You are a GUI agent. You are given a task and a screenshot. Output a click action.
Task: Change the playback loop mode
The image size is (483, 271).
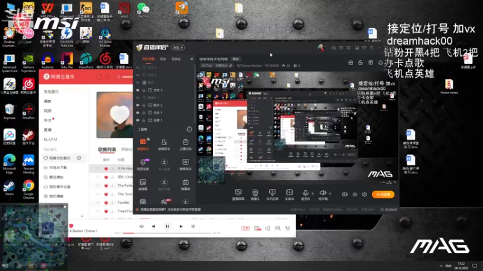tap(141, 226)
